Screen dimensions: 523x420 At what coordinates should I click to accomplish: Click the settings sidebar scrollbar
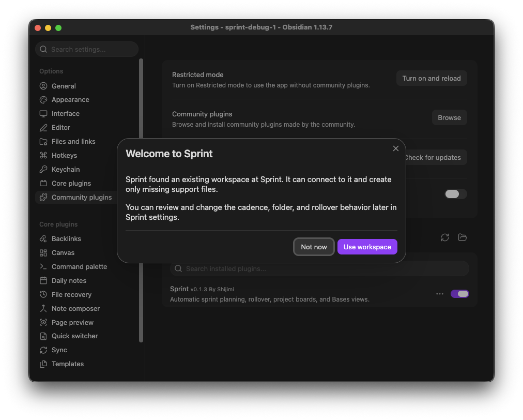[x=141, y=200]
